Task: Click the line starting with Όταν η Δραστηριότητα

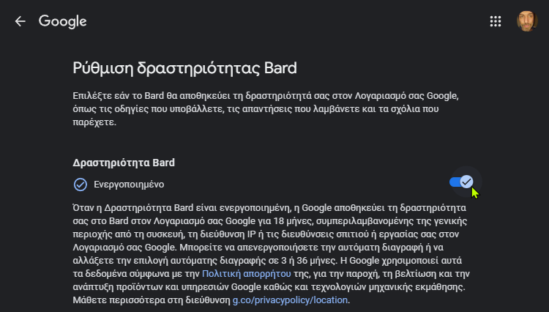Action: [x=269, y=208]
